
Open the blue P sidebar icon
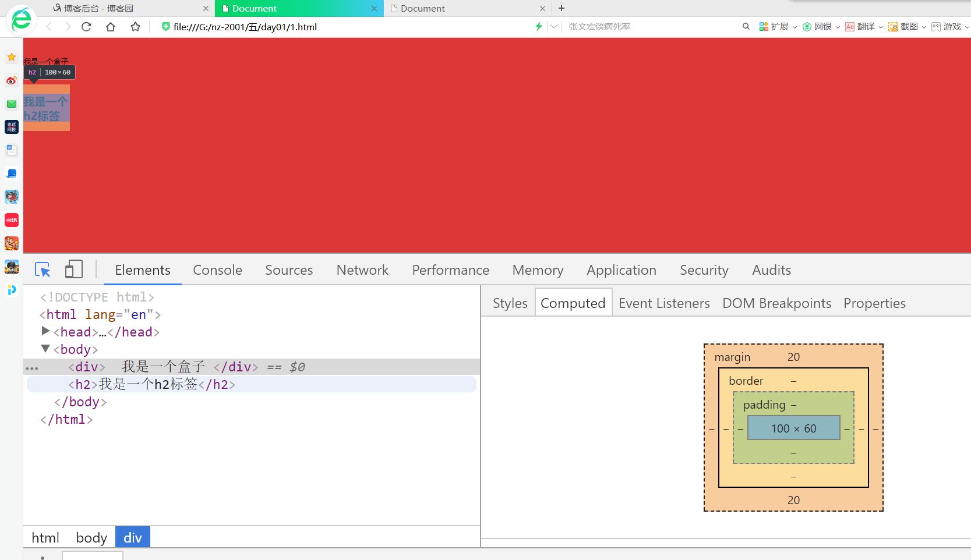pyautogui.click(x=12, y=290)
